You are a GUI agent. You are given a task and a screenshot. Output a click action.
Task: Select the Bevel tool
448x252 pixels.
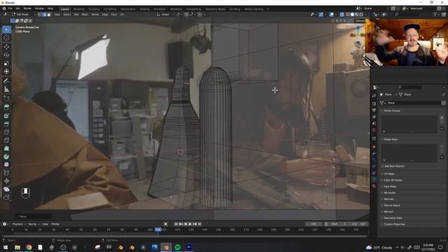6,125
